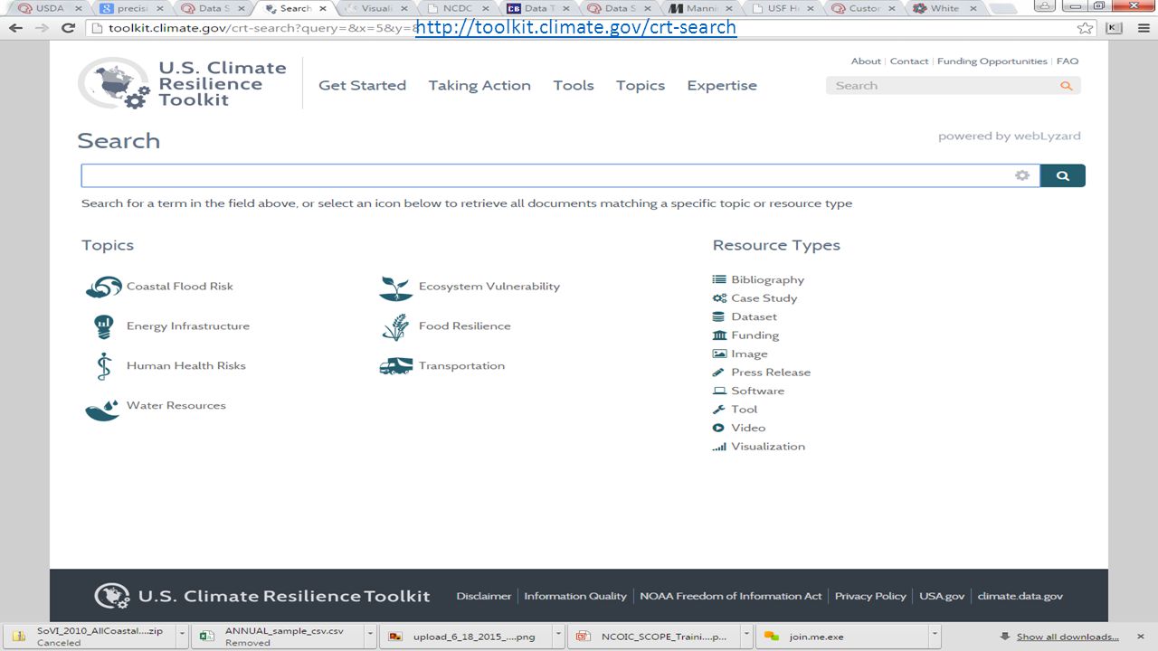Click the Coastal Flood Risk wave icon
The height and width of the screenshot is (651, 1158).
(103, 287)
